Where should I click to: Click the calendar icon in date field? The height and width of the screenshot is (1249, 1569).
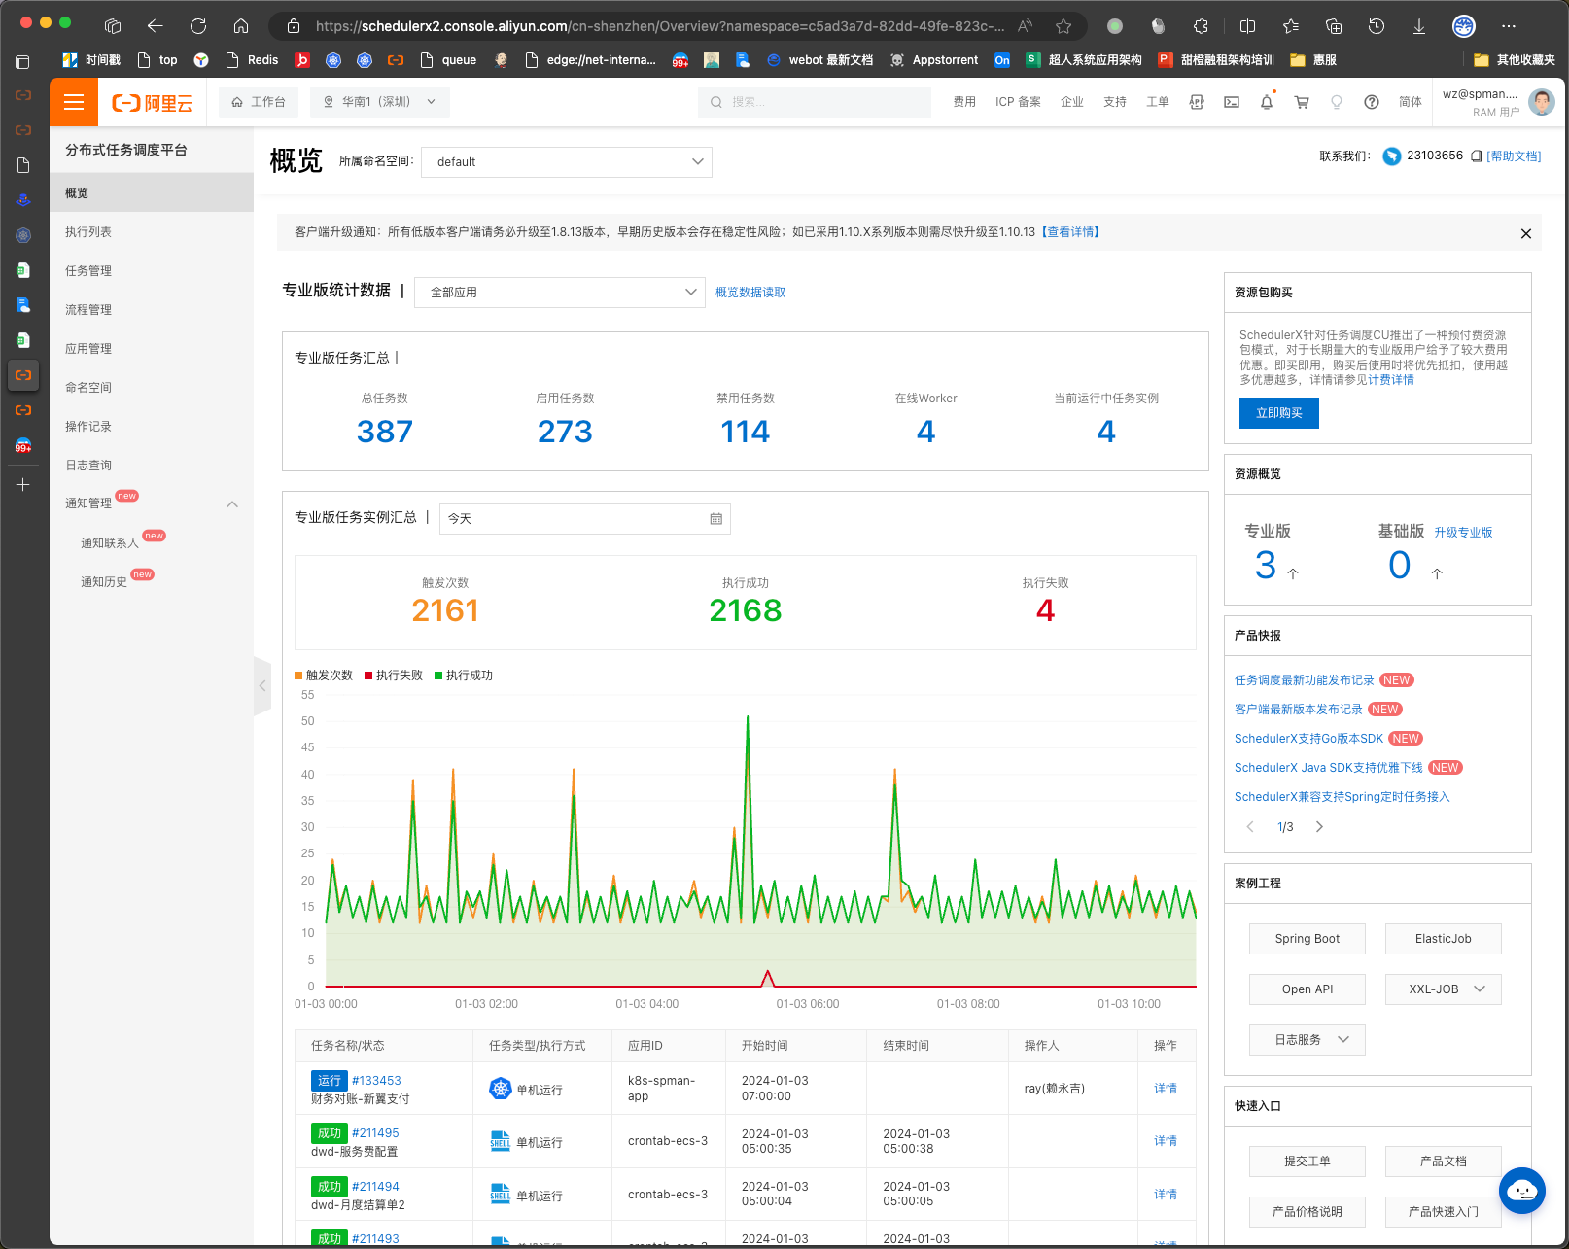[x=716, y=519]
